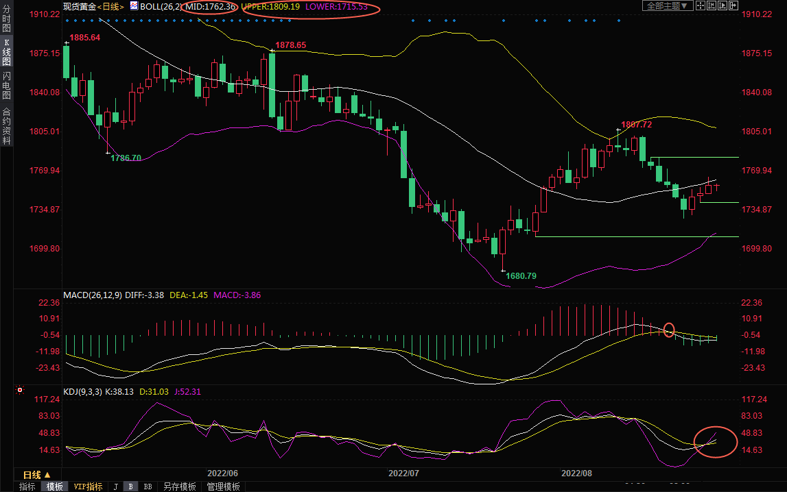This screenshot has height=492, width=787.
Task: Open the 全部主题 dropdown
Action: point(666,5)
